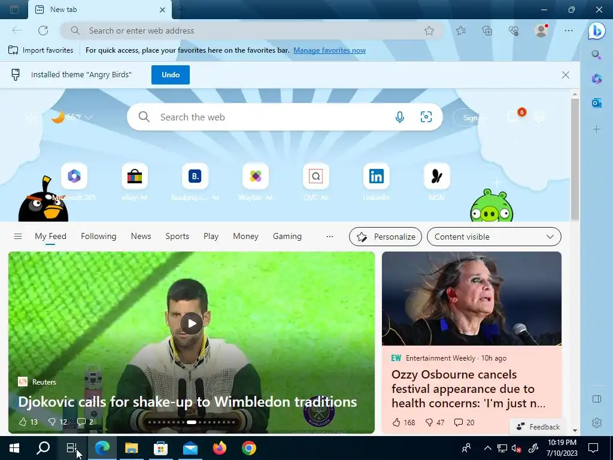Open the profile avatar icon
Image resolution: width=613 pixels, height=460 pixels.
[x=541, y=31]
